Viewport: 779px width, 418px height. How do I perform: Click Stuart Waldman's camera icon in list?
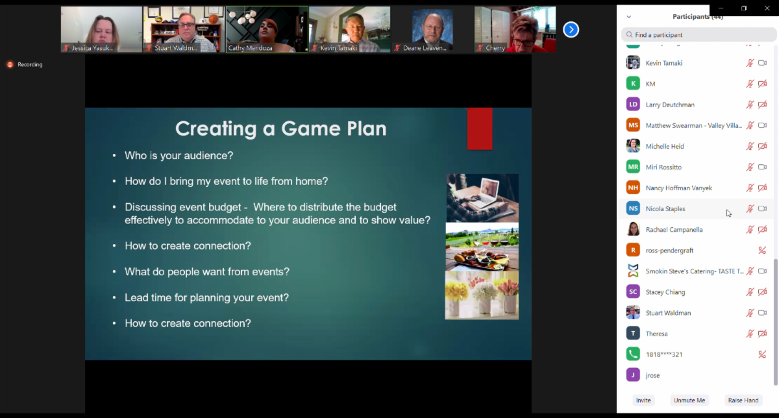click(x=763, y=312)
